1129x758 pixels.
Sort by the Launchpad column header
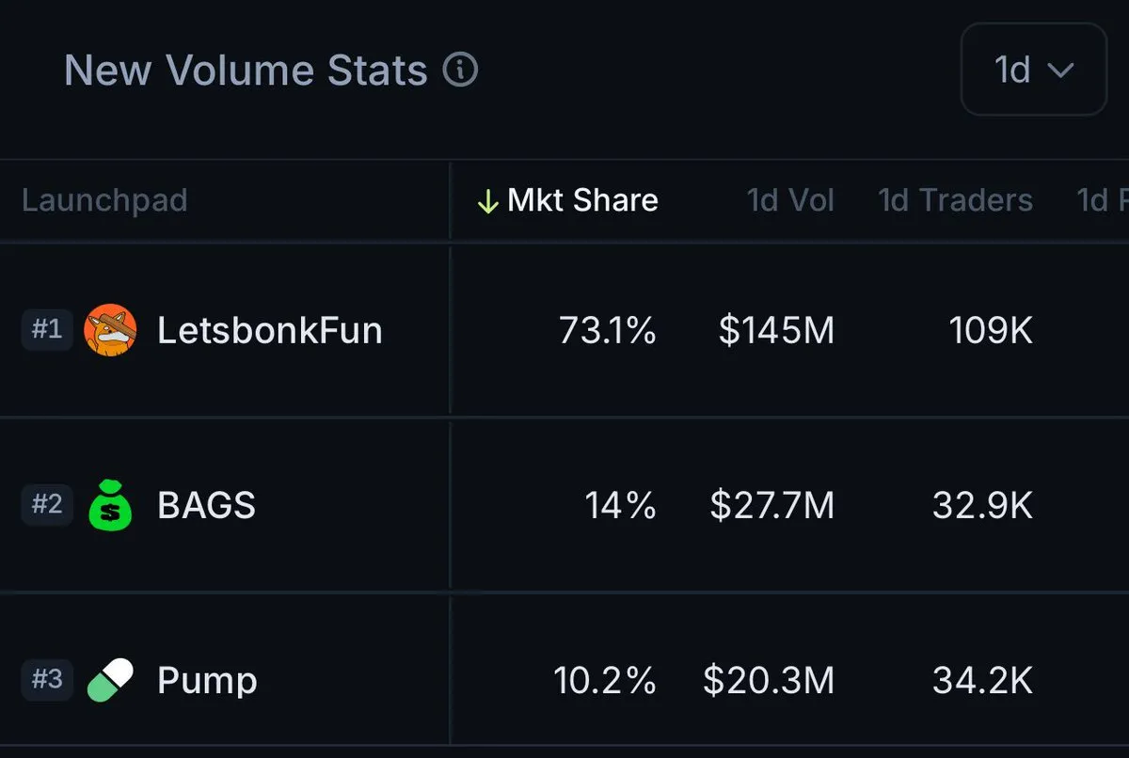click(104, 200)
